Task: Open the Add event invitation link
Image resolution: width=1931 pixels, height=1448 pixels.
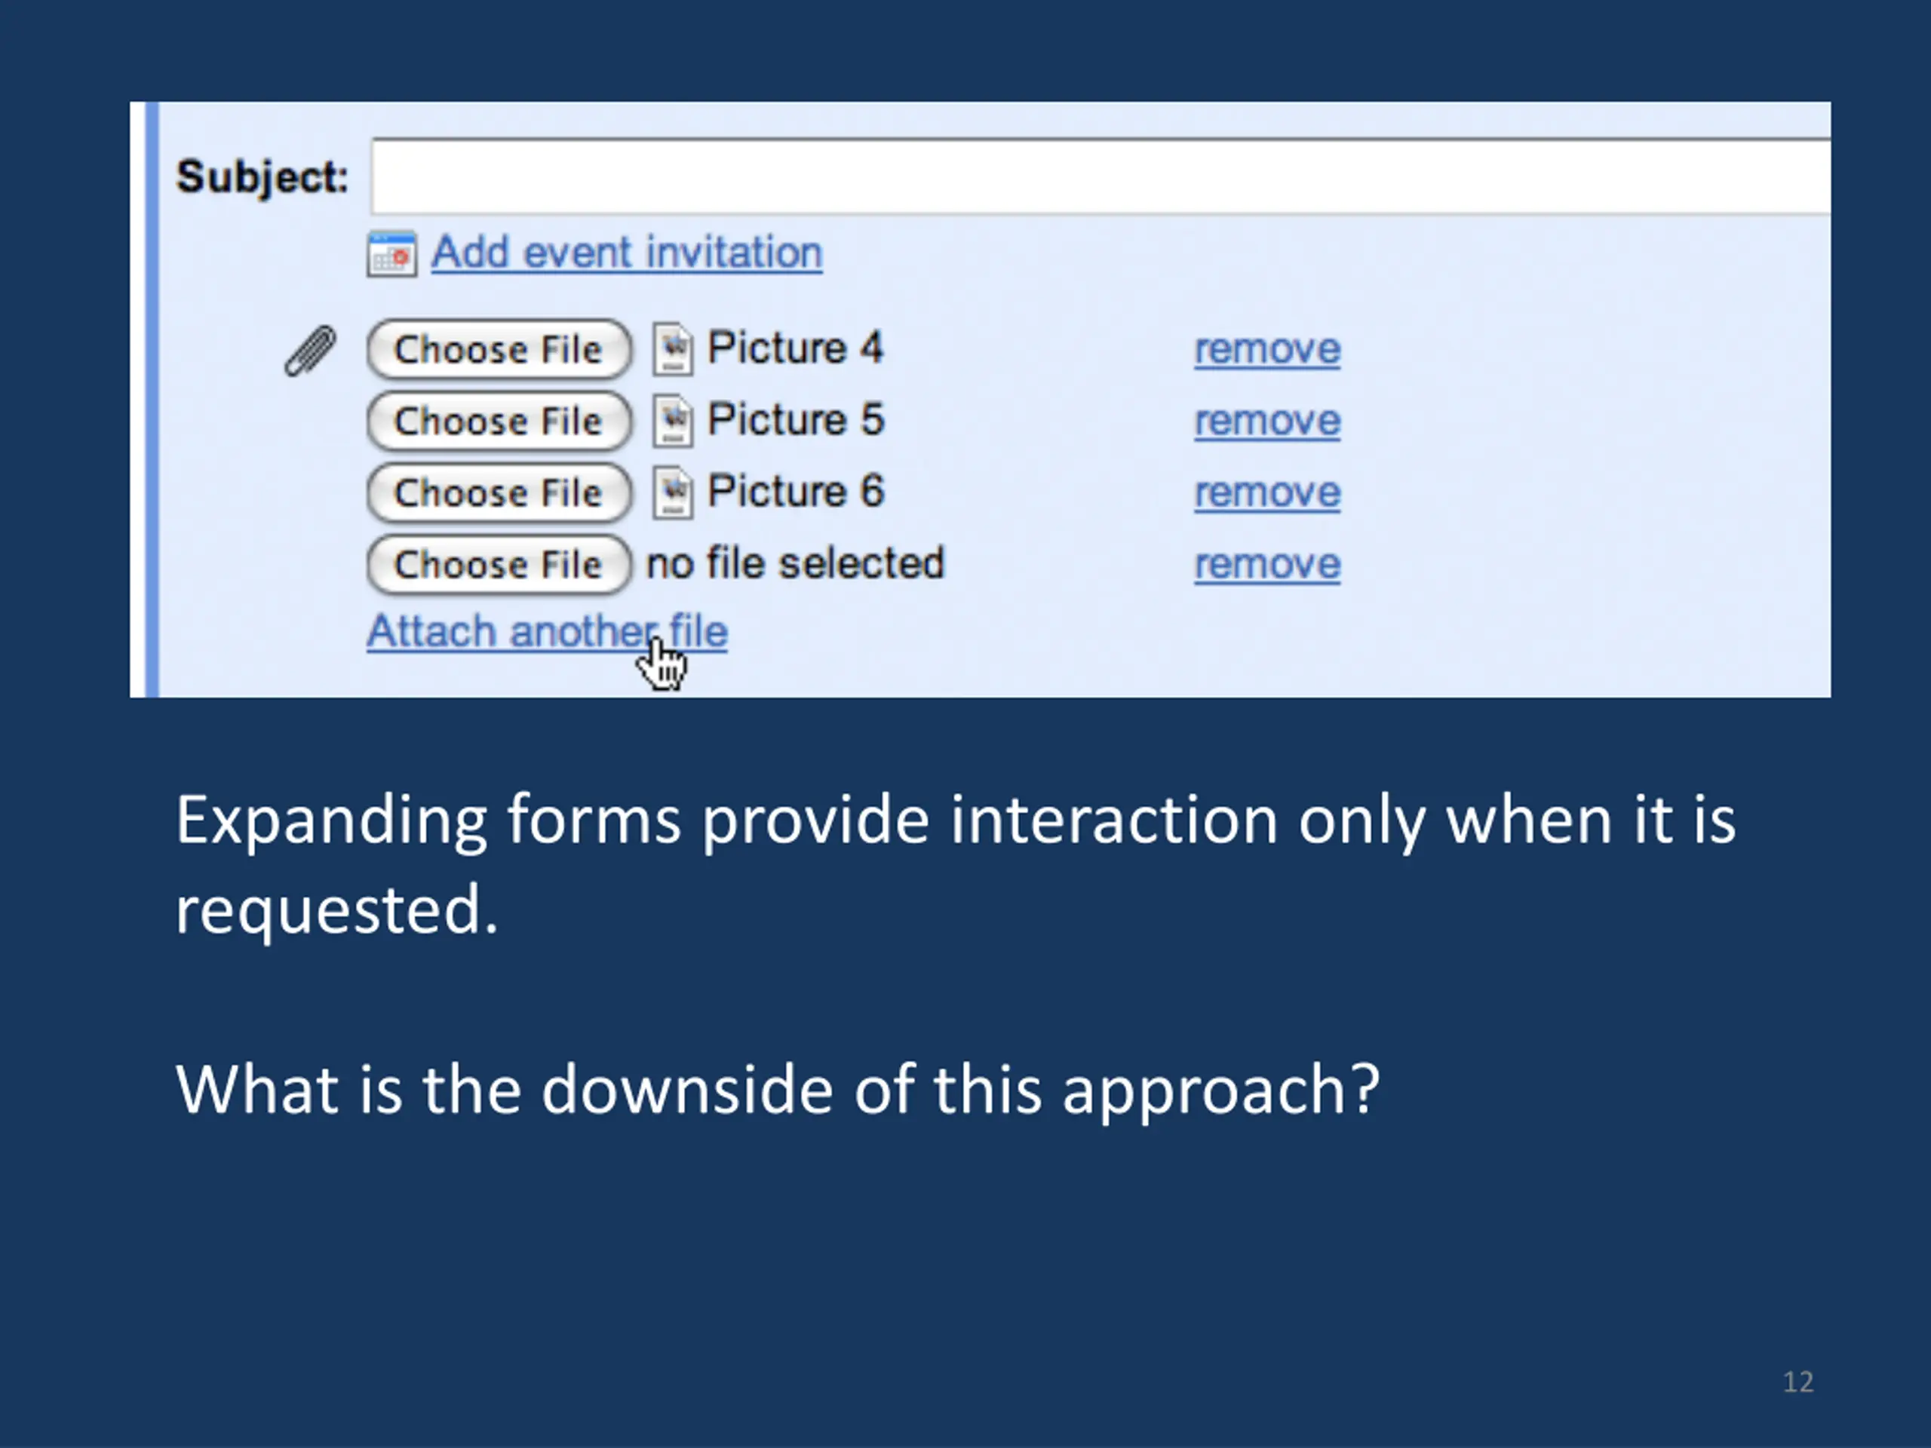Action: [x=626, y=252]
